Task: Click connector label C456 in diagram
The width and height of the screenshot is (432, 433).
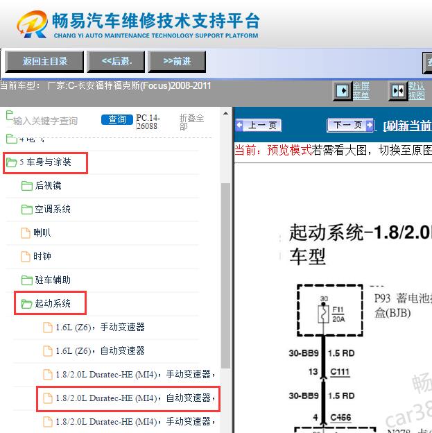Action: 340,417
